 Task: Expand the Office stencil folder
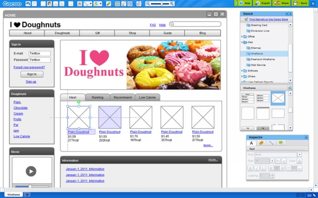(x=242, y=36)
